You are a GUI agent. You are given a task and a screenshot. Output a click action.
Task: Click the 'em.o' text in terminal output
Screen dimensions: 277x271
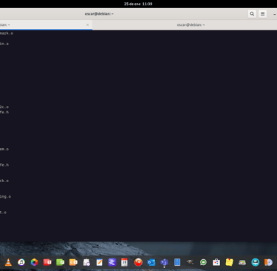tap(4, 149)
